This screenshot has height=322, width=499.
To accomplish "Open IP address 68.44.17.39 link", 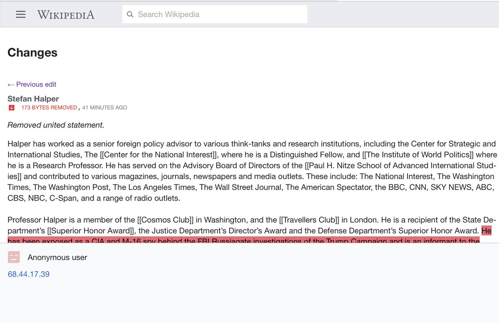I will [29, 274].
